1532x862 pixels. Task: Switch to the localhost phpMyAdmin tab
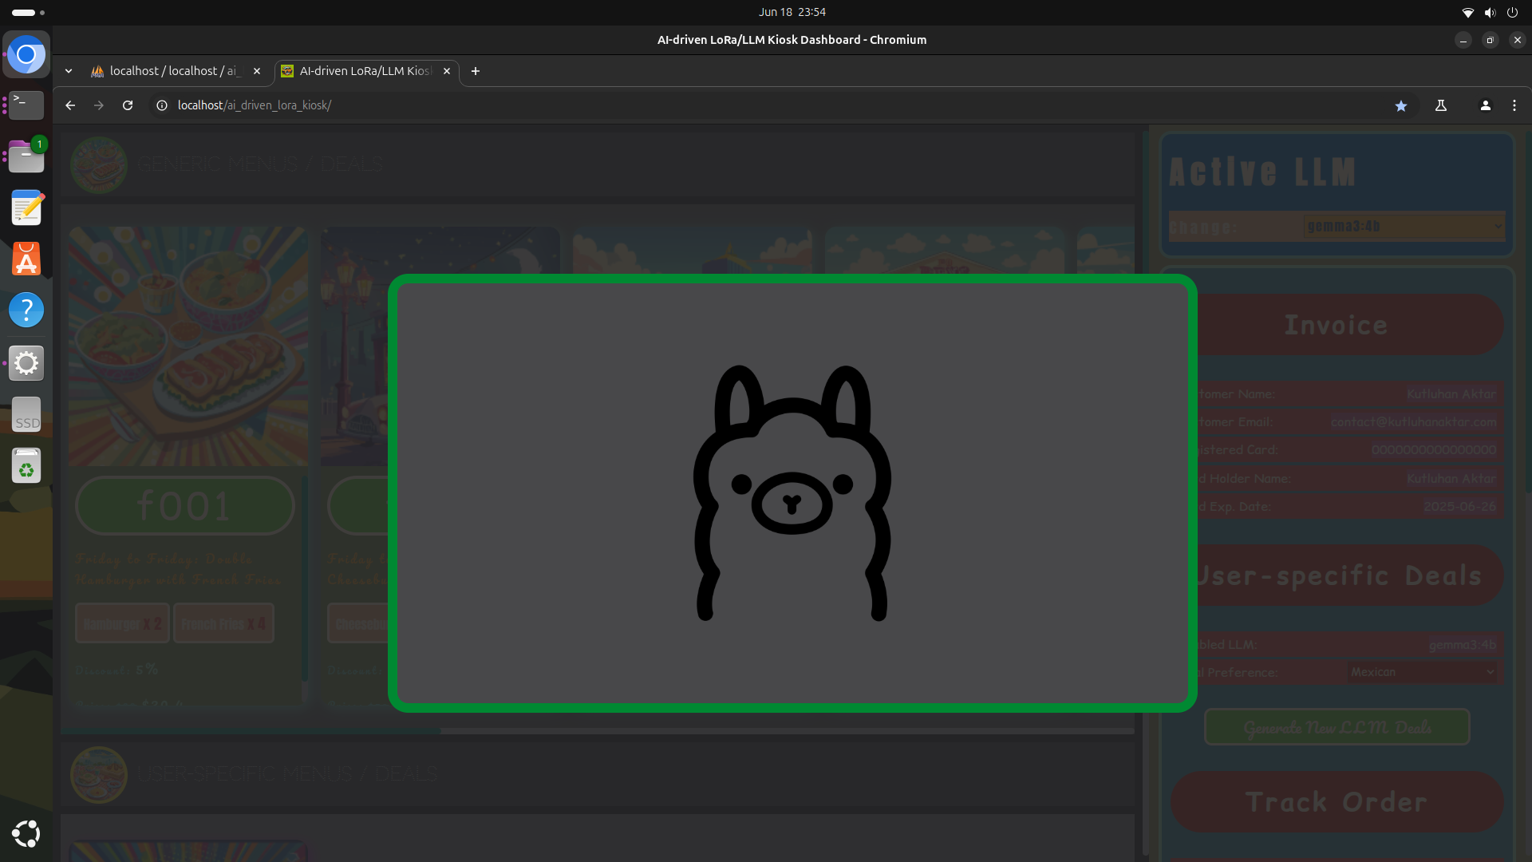(x=174, y=71)
